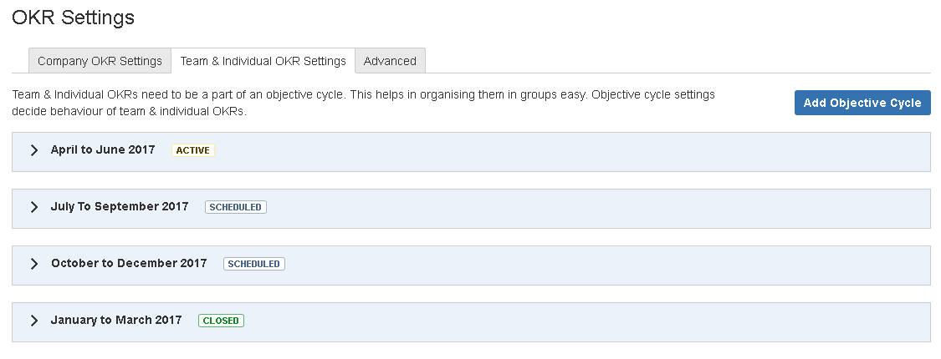This screenshot has height=359, width=941.
Task: Click the SCHEDULED badge for October to December
Action: point(253,264)
